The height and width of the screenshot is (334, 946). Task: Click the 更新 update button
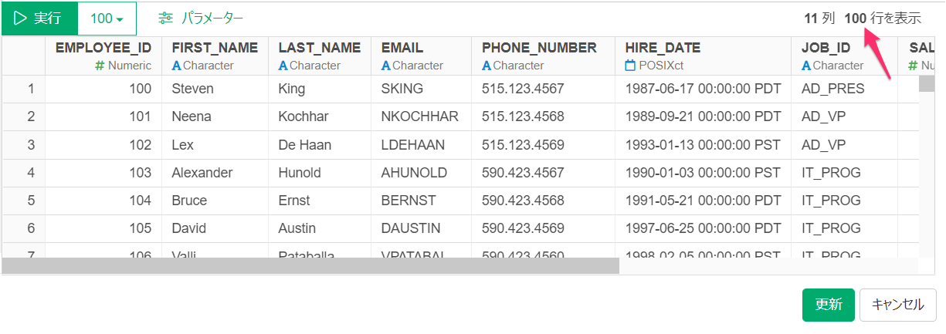829,305
